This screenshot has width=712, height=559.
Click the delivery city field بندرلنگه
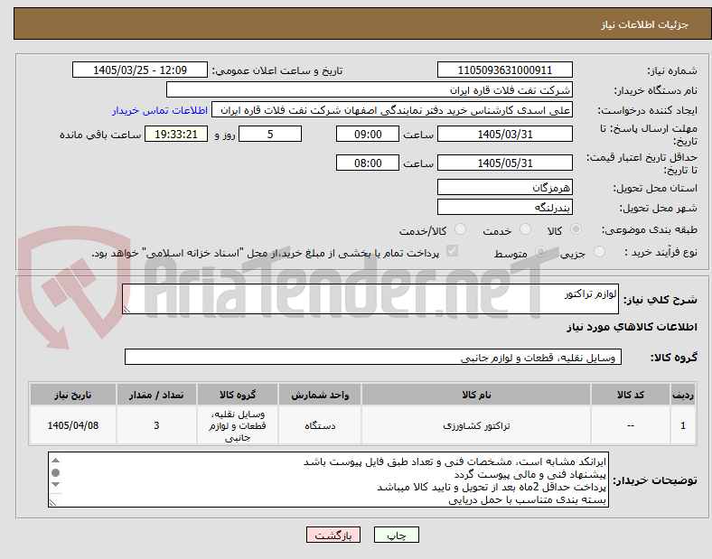pyautogui.click(x=505, y=207)
